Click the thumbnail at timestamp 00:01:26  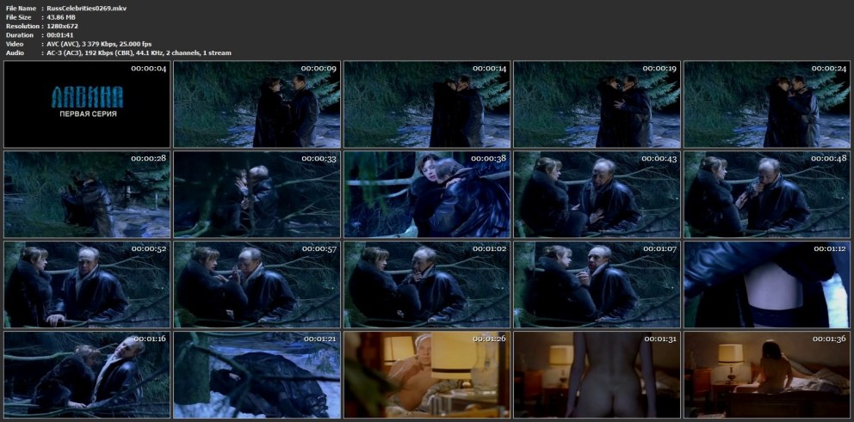427,376
